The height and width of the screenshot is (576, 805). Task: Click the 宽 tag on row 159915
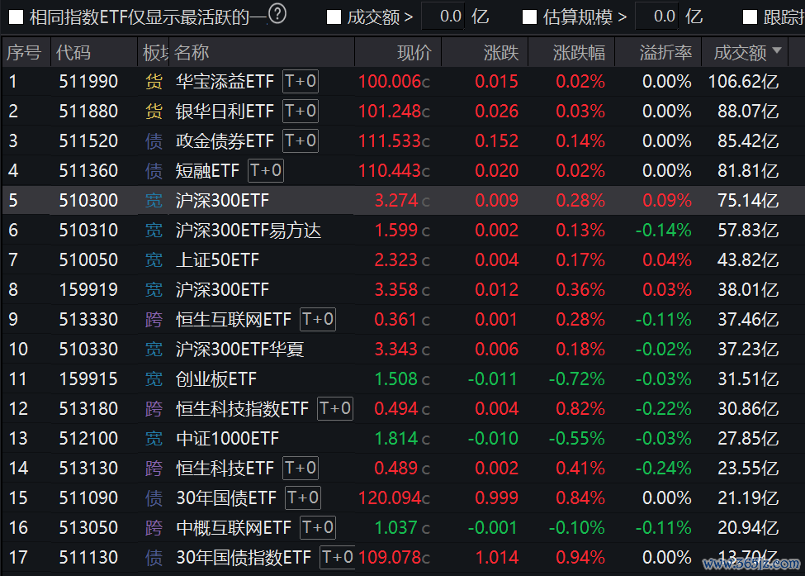154,379
